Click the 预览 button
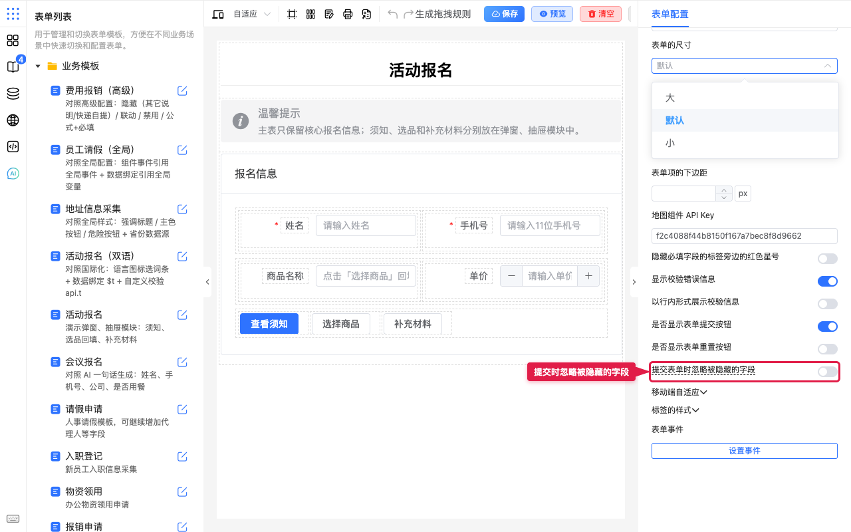 pos(552,14)
